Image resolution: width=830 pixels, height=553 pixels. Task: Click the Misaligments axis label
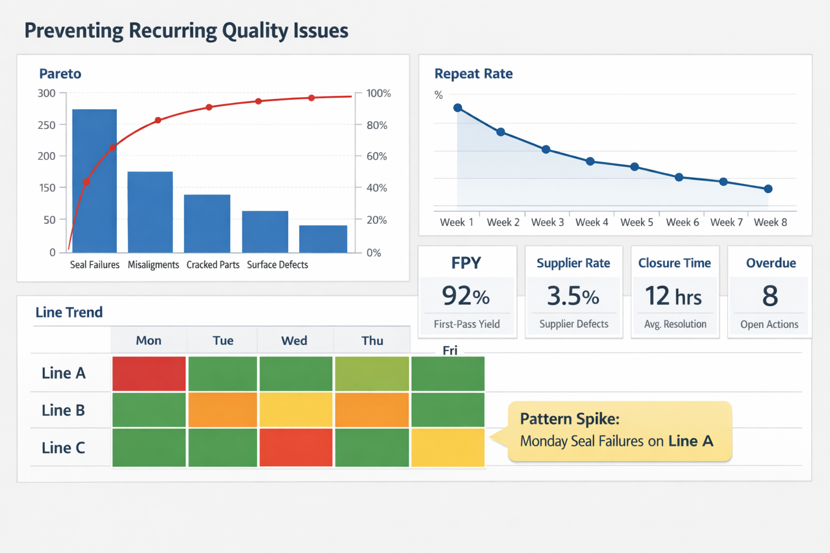point(153,265)
